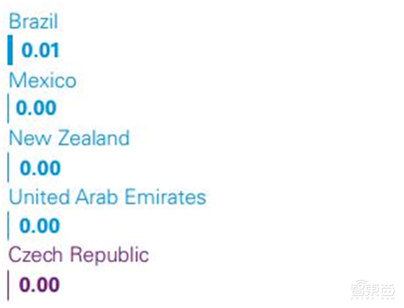Click the Czech Republic label
This screenshot has height=308, width=404.
click(x=79, y=255)
